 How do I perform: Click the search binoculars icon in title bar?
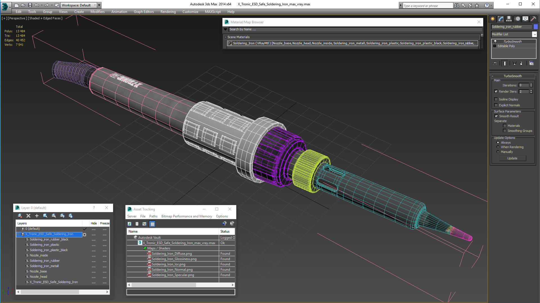click(x=456, y=5)
